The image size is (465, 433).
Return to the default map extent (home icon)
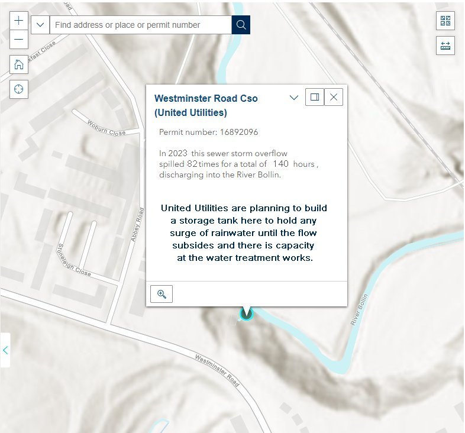click(x=19, y=64)
